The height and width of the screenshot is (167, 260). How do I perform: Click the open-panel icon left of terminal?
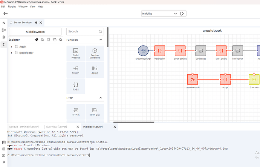[x=4, y=156]
